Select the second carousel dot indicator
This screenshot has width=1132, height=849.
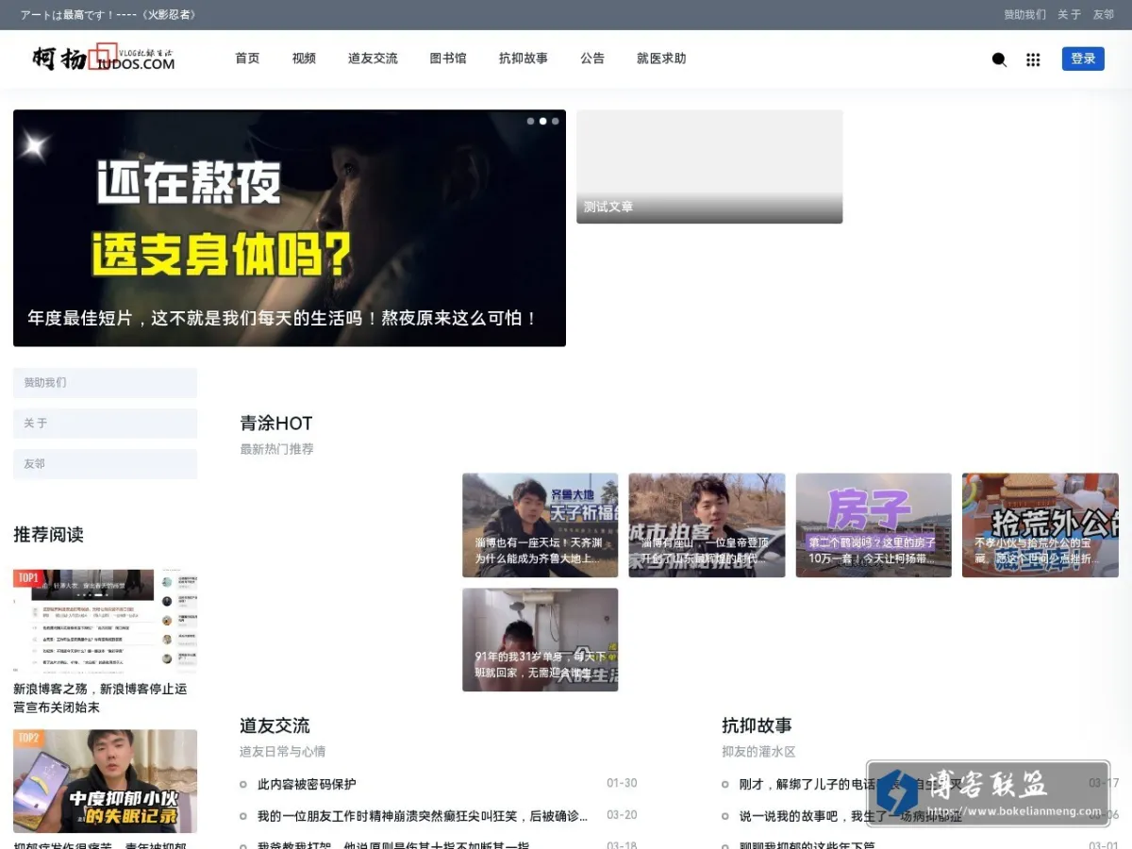coord(542,121)
